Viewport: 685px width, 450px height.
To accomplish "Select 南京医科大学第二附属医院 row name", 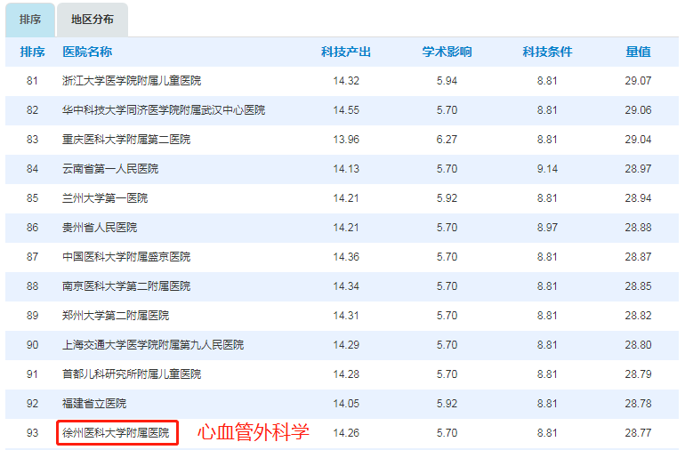I will (126, 286).
